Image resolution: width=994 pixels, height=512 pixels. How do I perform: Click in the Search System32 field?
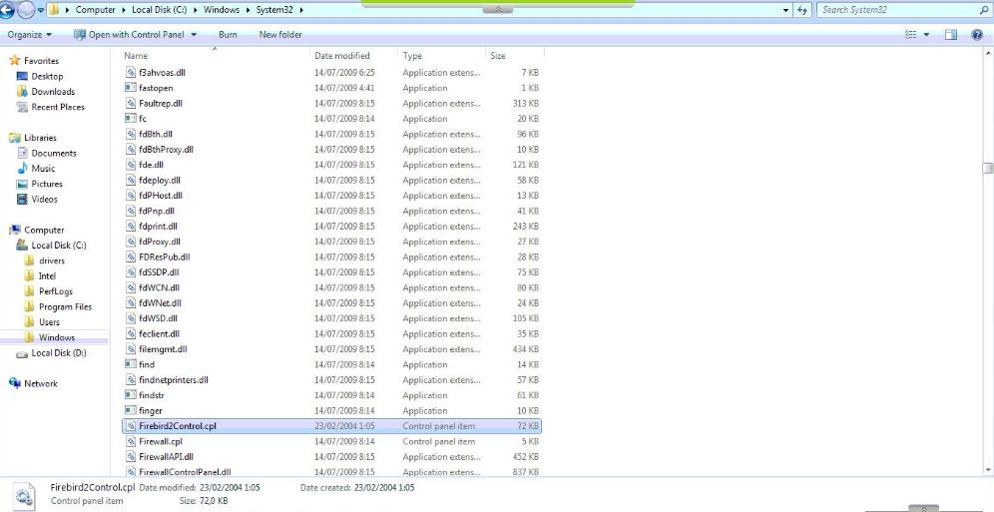coord(895,10)
